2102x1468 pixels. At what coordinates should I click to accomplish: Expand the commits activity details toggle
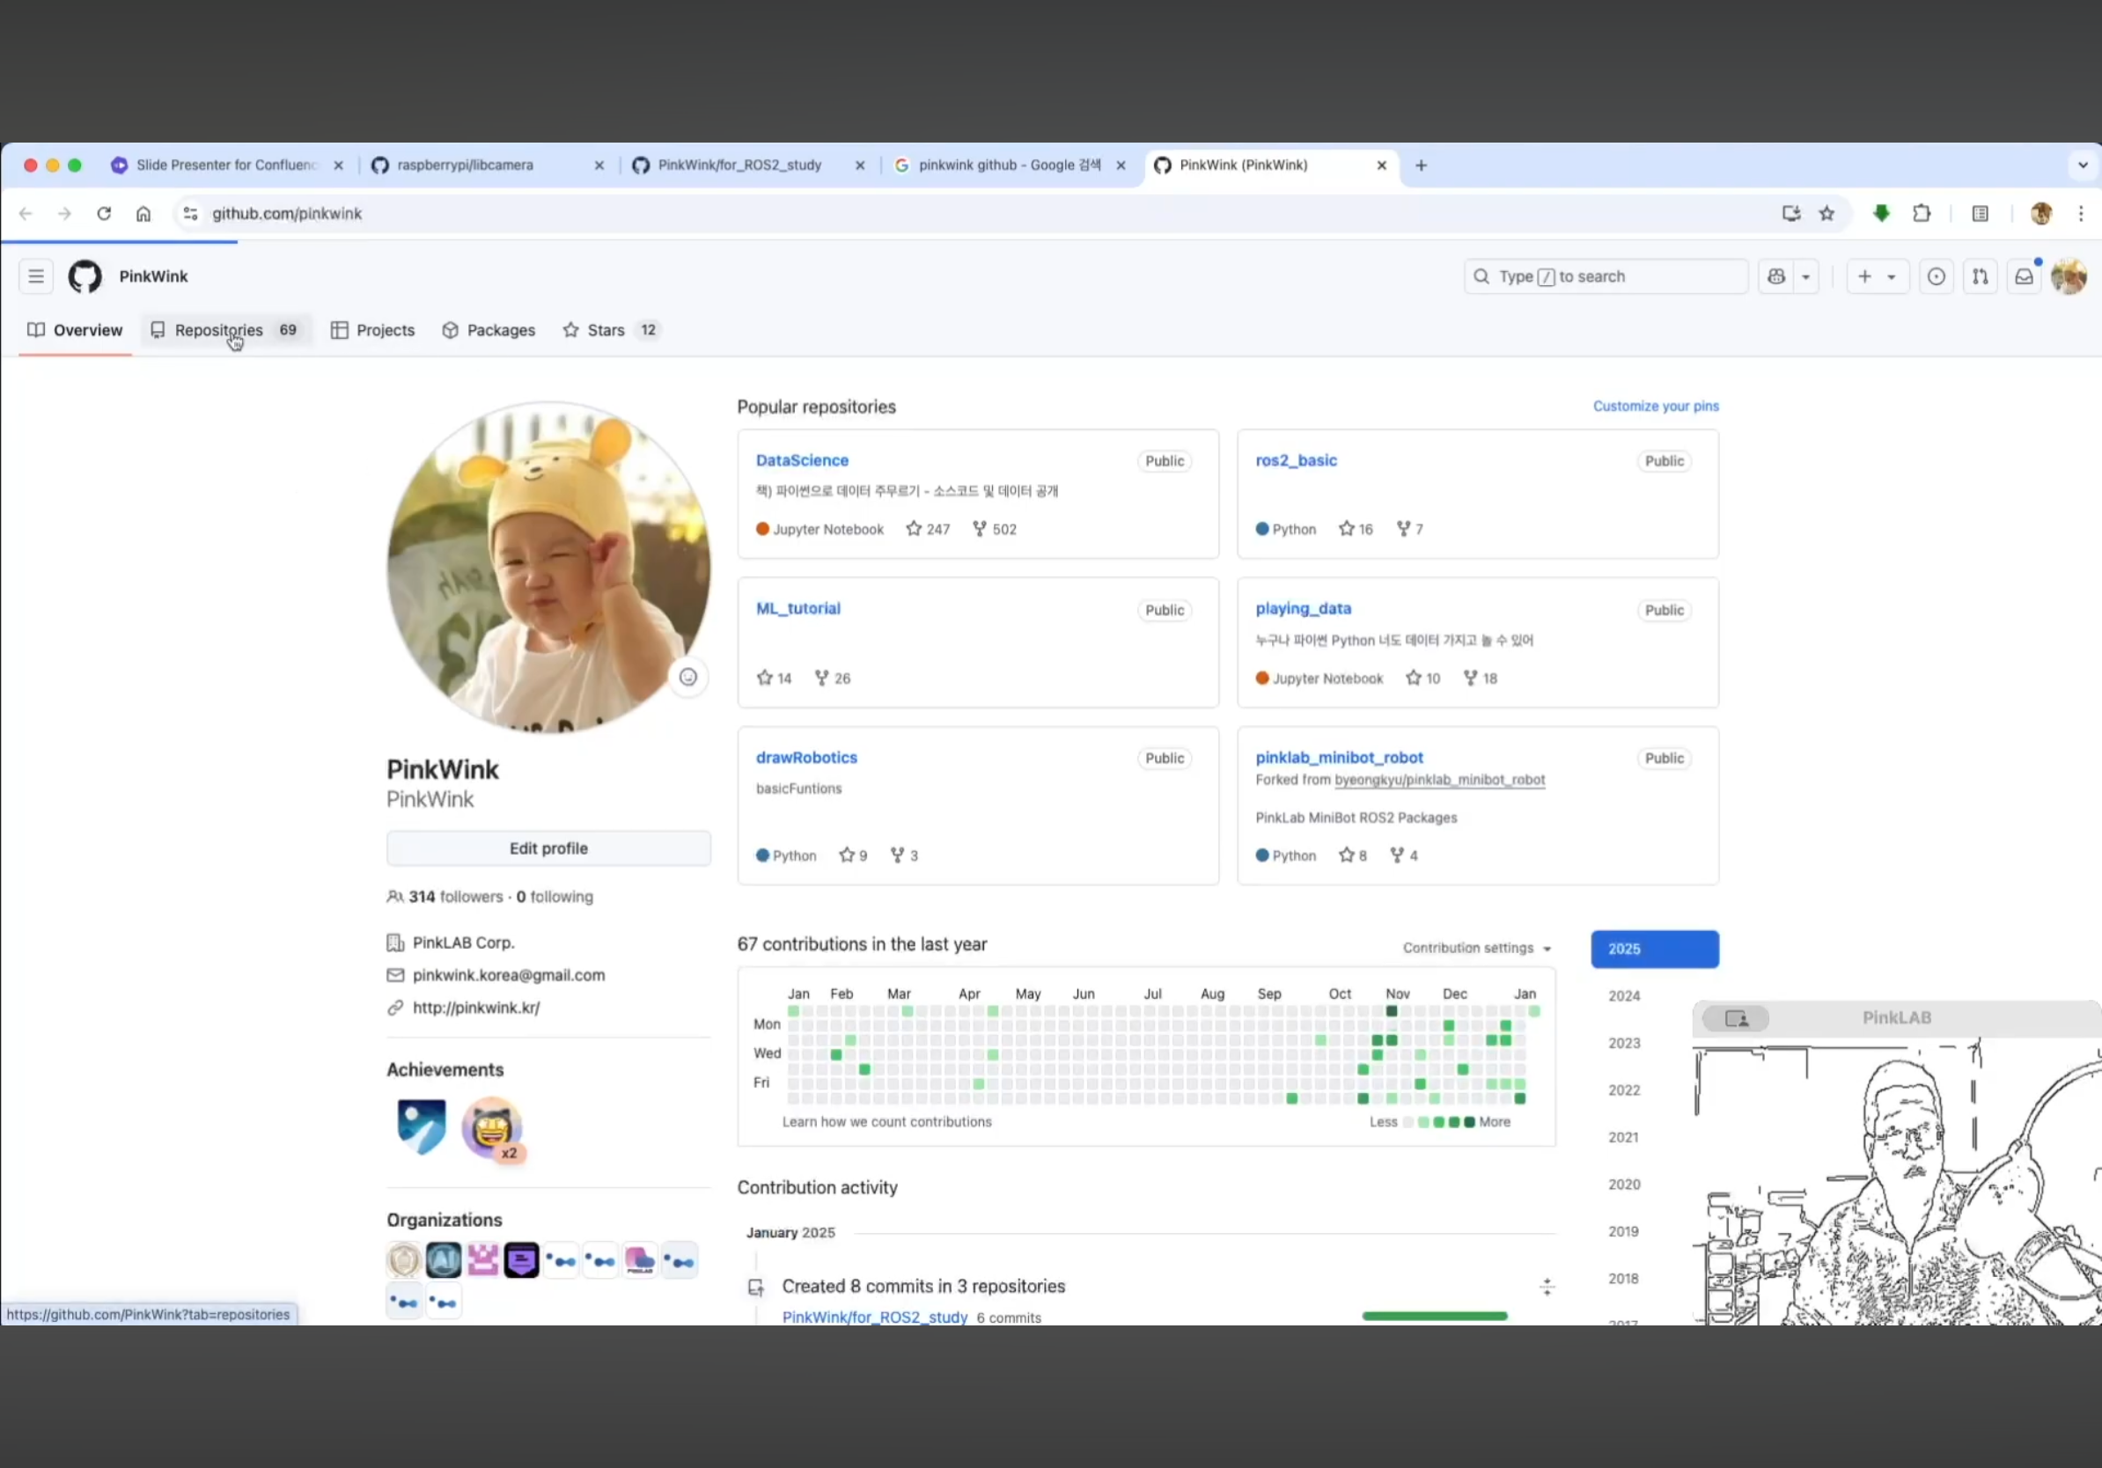click(1547, 1287)
